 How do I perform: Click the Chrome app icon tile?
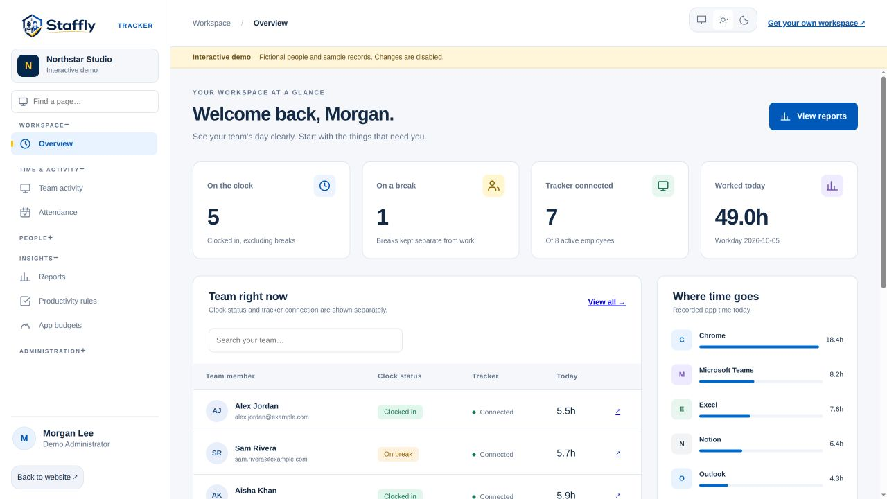[682, 340]
